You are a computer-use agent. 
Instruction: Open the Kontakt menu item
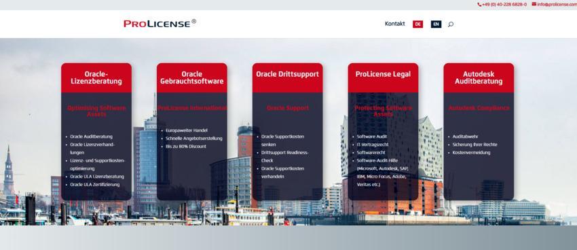click(x=395, y=24)
